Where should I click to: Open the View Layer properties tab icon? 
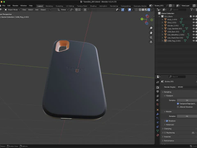click(x=158, y=96)
